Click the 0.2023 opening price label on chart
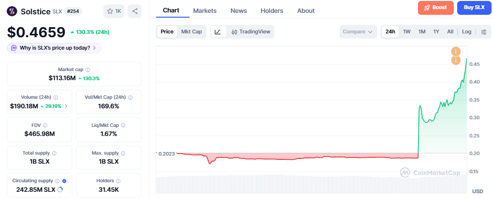The height and width of the screenshot is (198, 493). coord(166,154)
